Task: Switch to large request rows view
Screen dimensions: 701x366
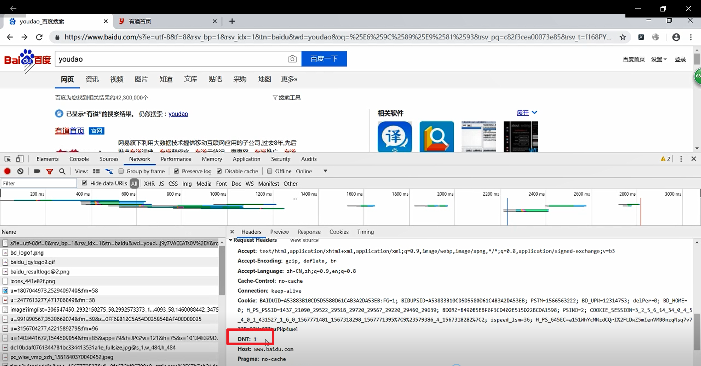Action: 96,171
